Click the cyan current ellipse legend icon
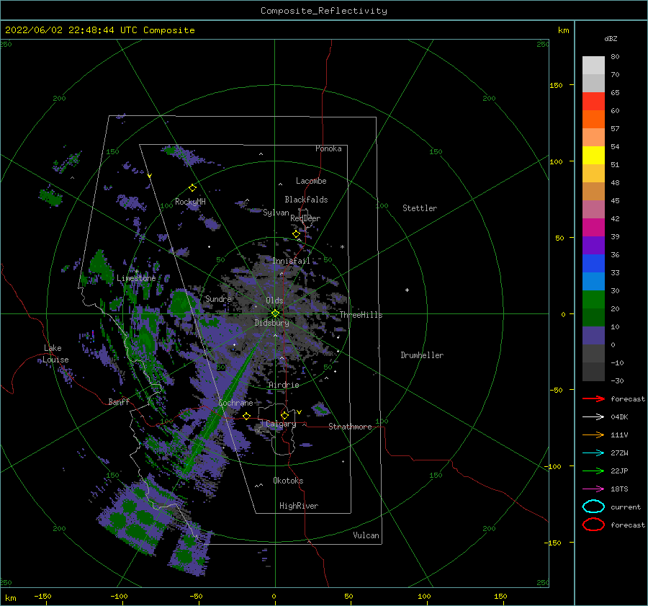 point(593,507)
